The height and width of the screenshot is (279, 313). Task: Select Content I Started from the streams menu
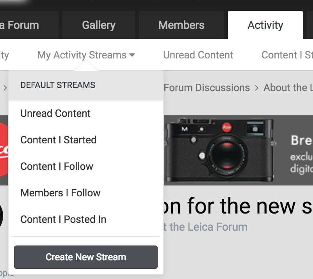tap(58, 140)
